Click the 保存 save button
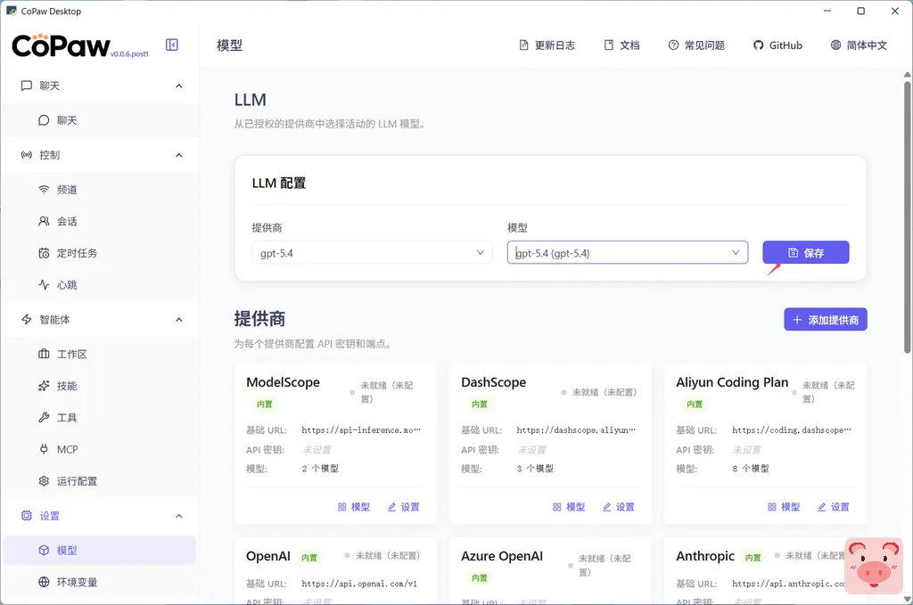This screenshot has width=913, height=605. pyautogui.click(x=806, y=252)
